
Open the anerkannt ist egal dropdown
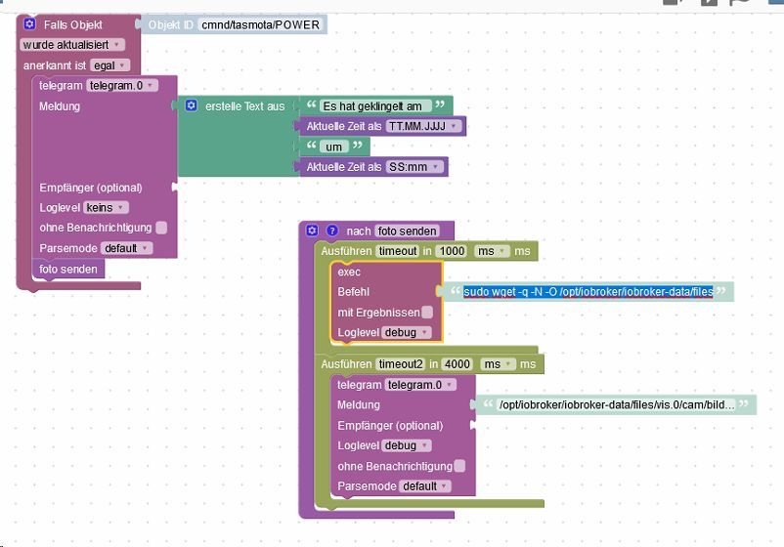(109, 65)
